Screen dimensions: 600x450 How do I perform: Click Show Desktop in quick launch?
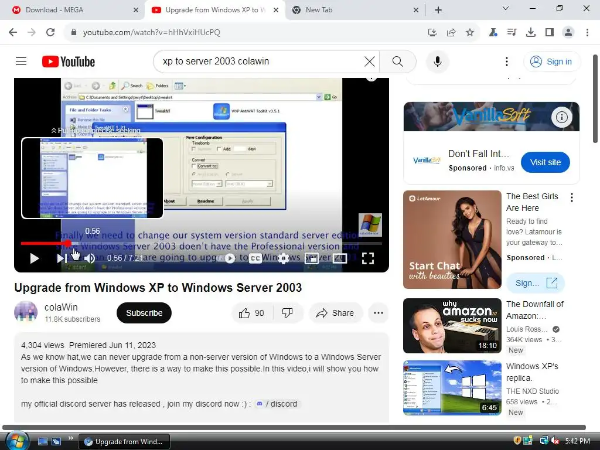point(42,441)
